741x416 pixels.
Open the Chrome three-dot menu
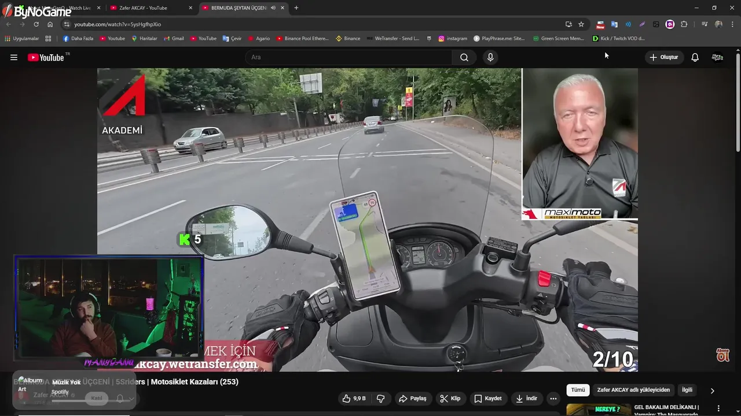(x=733, y=24)
